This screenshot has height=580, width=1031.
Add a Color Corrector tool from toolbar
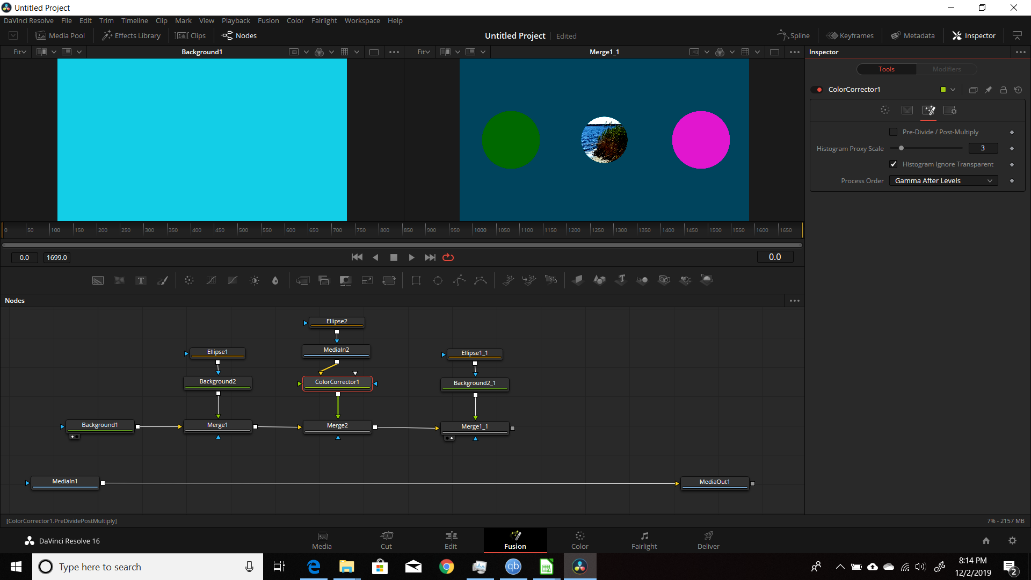click(189, 280)
